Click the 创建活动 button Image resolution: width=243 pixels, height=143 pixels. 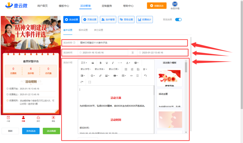(157, 6)
